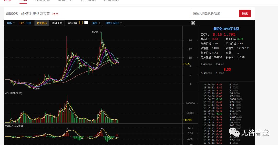This screenshot has height=145, width=278.
Task: Select the 15.91 high price marker
Action: pyautogui.click(x=96, y=32)
